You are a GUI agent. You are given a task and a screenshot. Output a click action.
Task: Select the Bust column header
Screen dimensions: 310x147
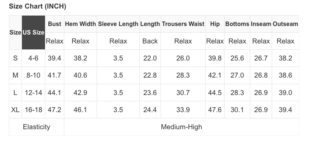click(55, 24)
